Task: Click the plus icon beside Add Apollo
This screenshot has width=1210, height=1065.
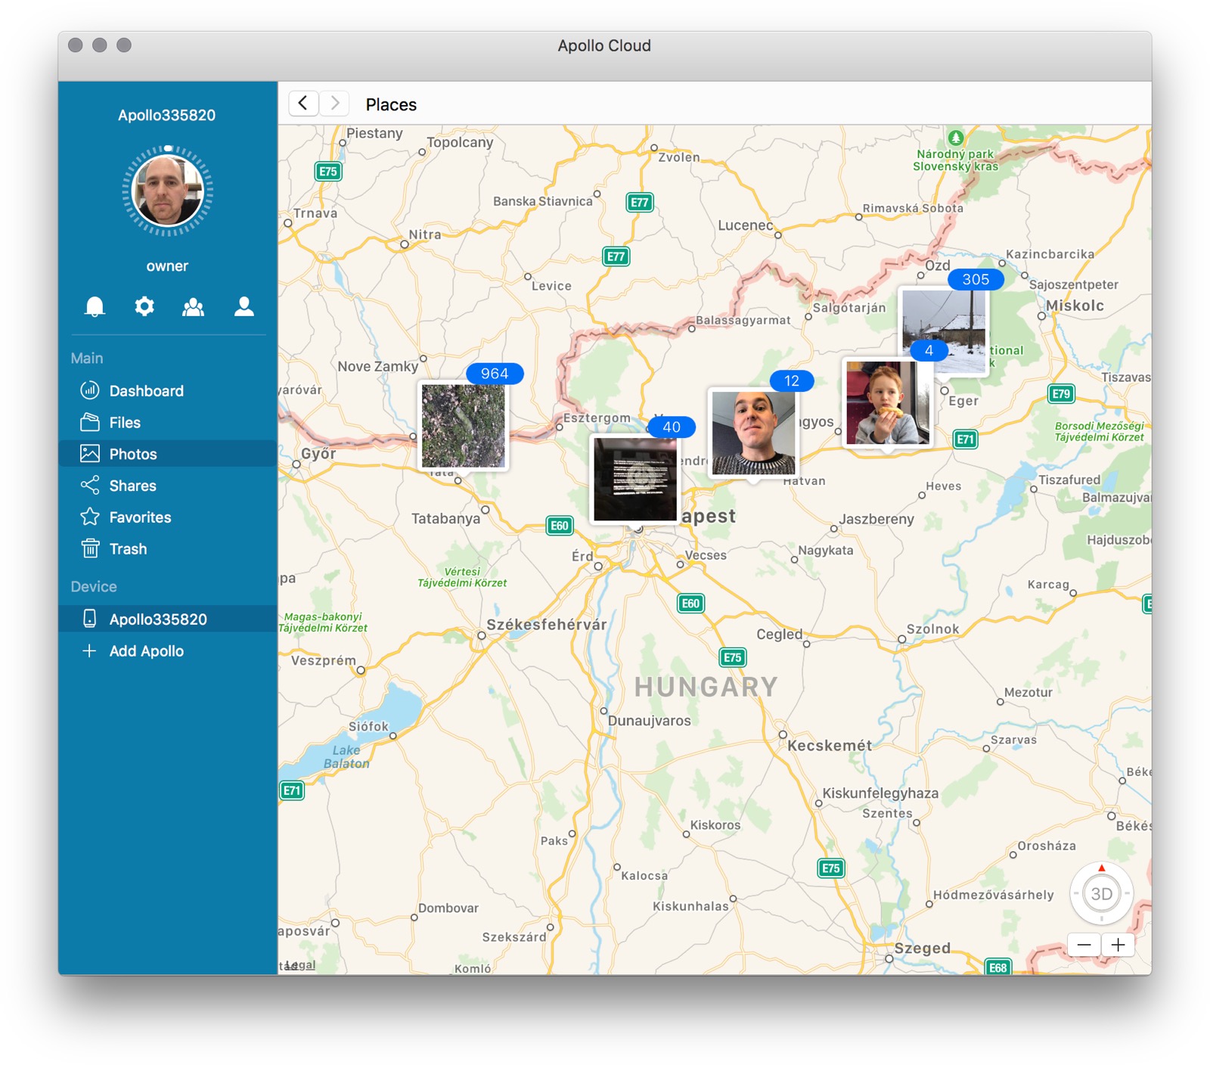Action: coord(89,650)
